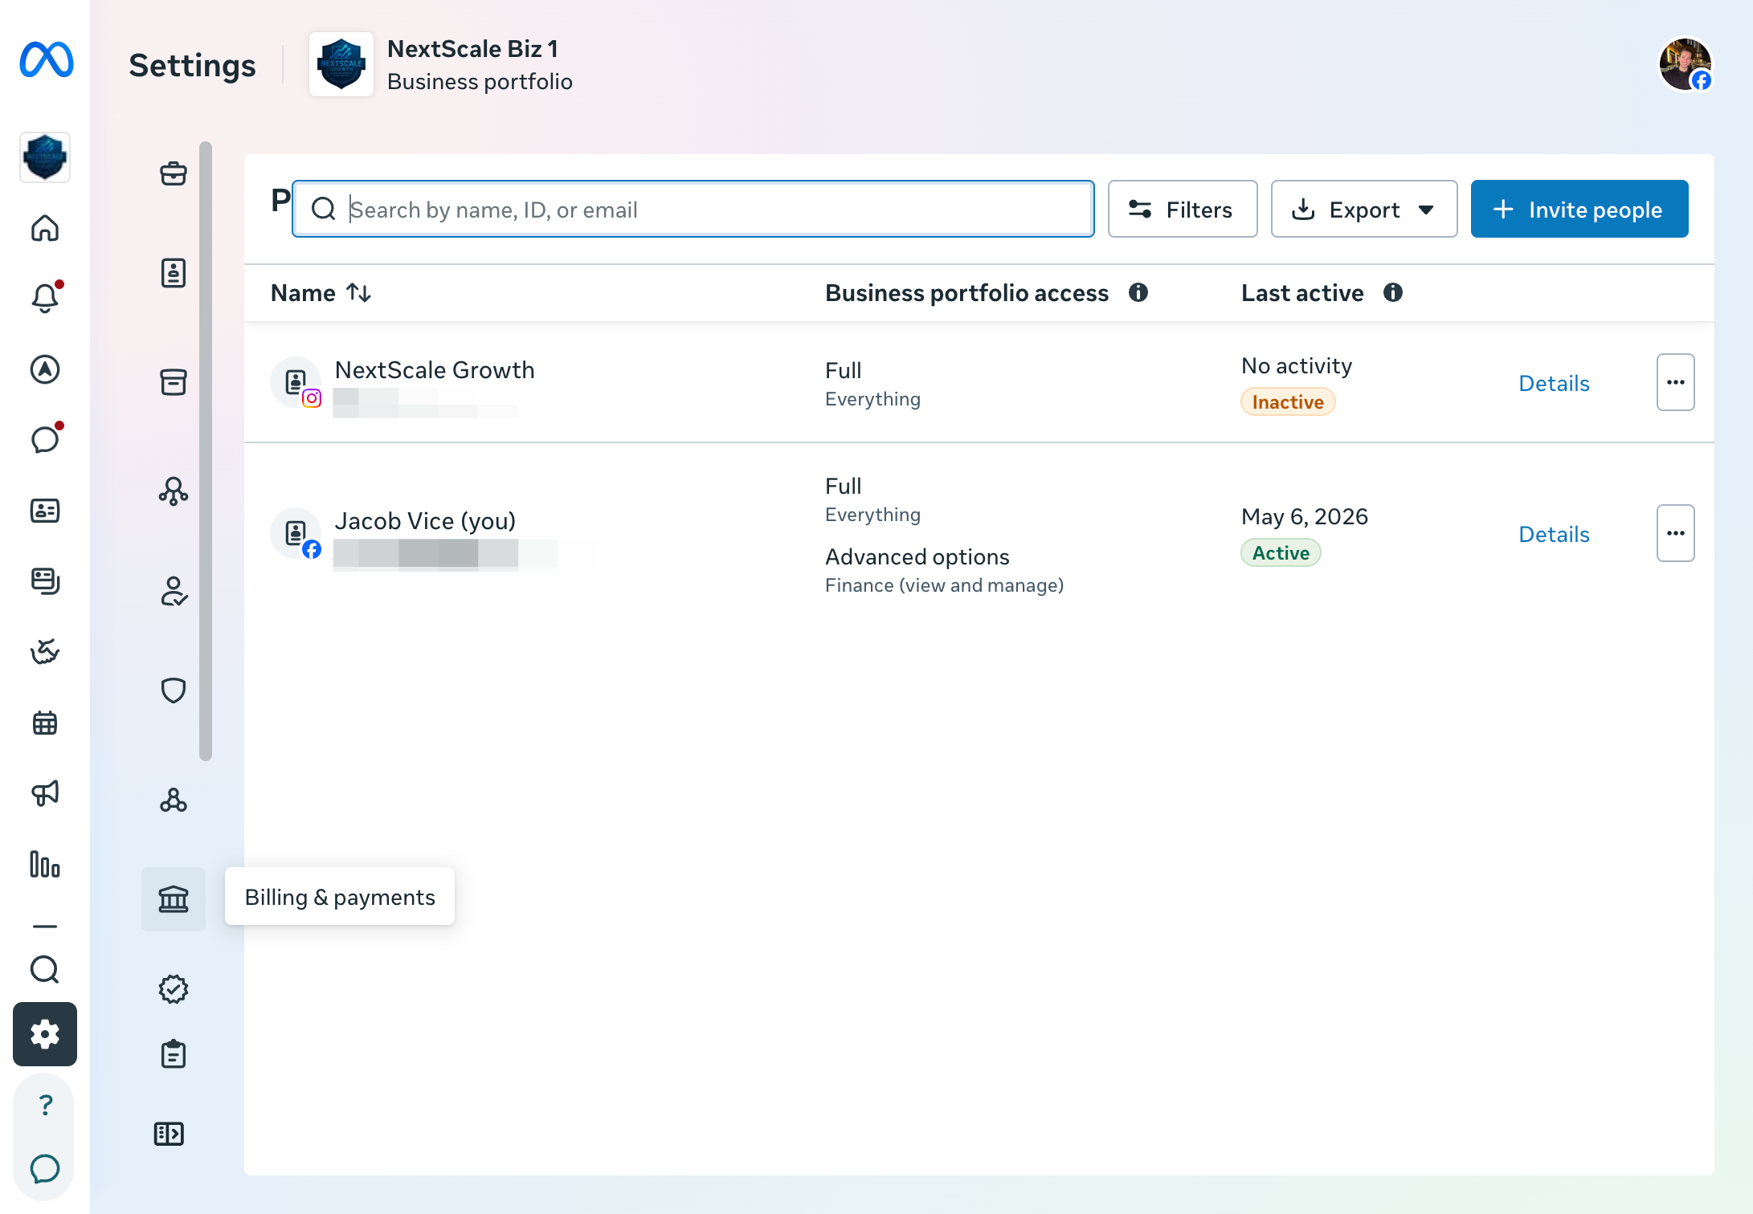Open search magnifier in left rail
1753x1214 pixels.
click(45, 970)
